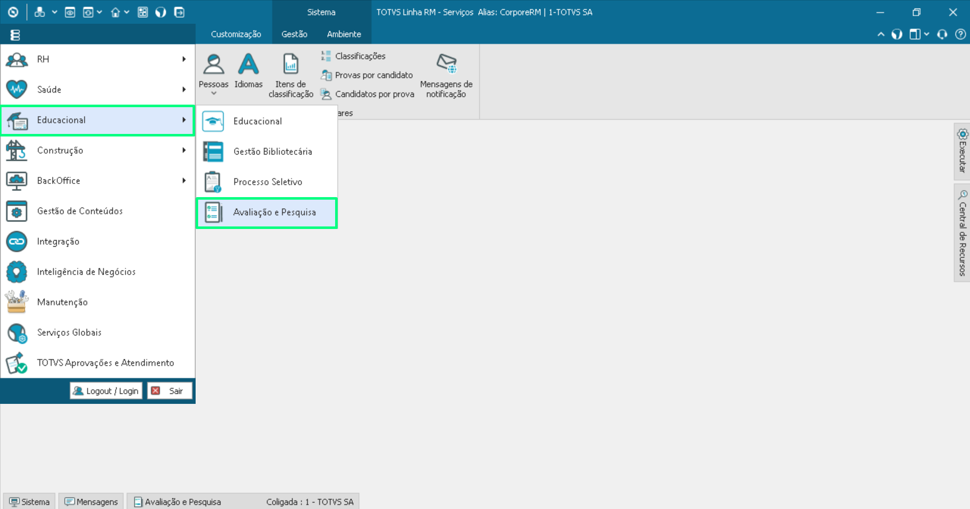Click the Coligada : 1 - TOTVS SA status text
Image resolution: width=970 pixels, height=509 pixels.
tap(310, 502)
